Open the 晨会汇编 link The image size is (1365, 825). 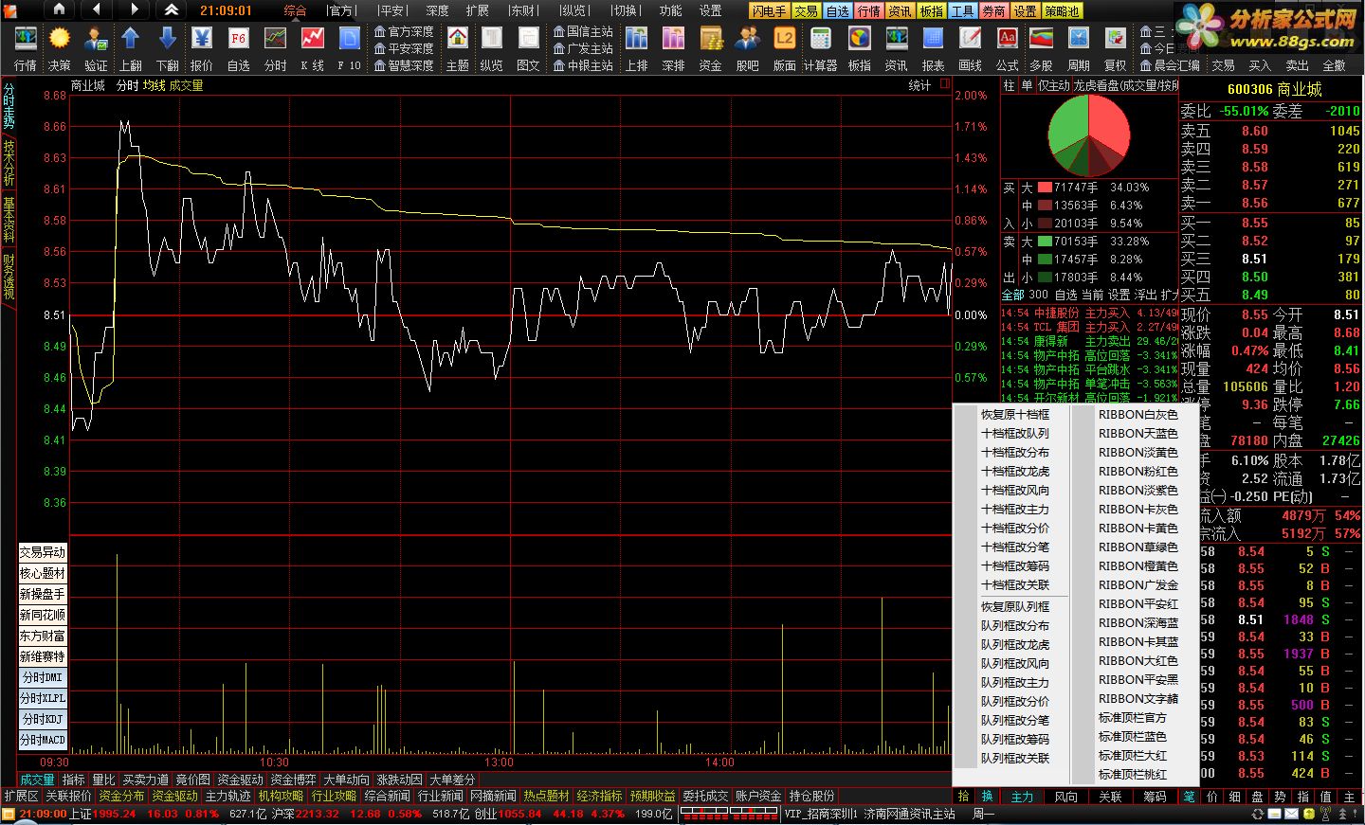[x=1170, y=65]
